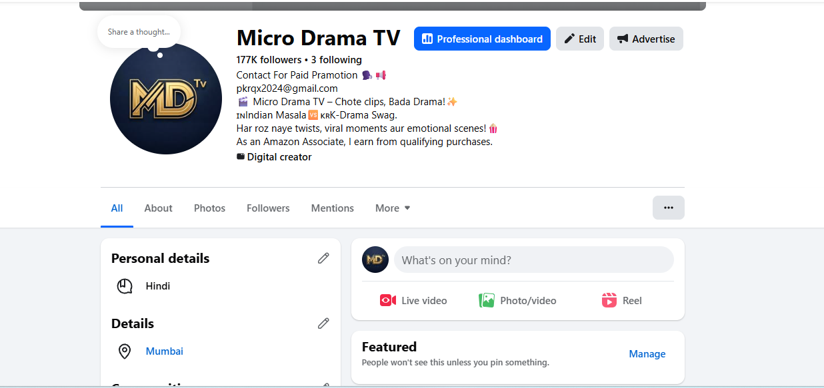The height and width of the screenshot is (388, 824).
Task: Click the Photo/video picture icon
Action: click(487, 300)
